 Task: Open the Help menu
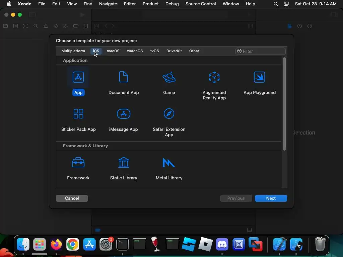click(x=250, y=4)
